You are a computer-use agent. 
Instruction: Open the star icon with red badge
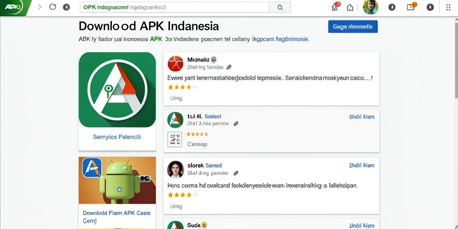click(335, 7)
